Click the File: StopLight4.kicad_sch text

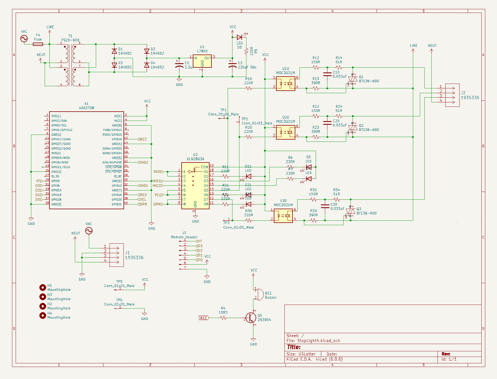[x=313, y=341]
